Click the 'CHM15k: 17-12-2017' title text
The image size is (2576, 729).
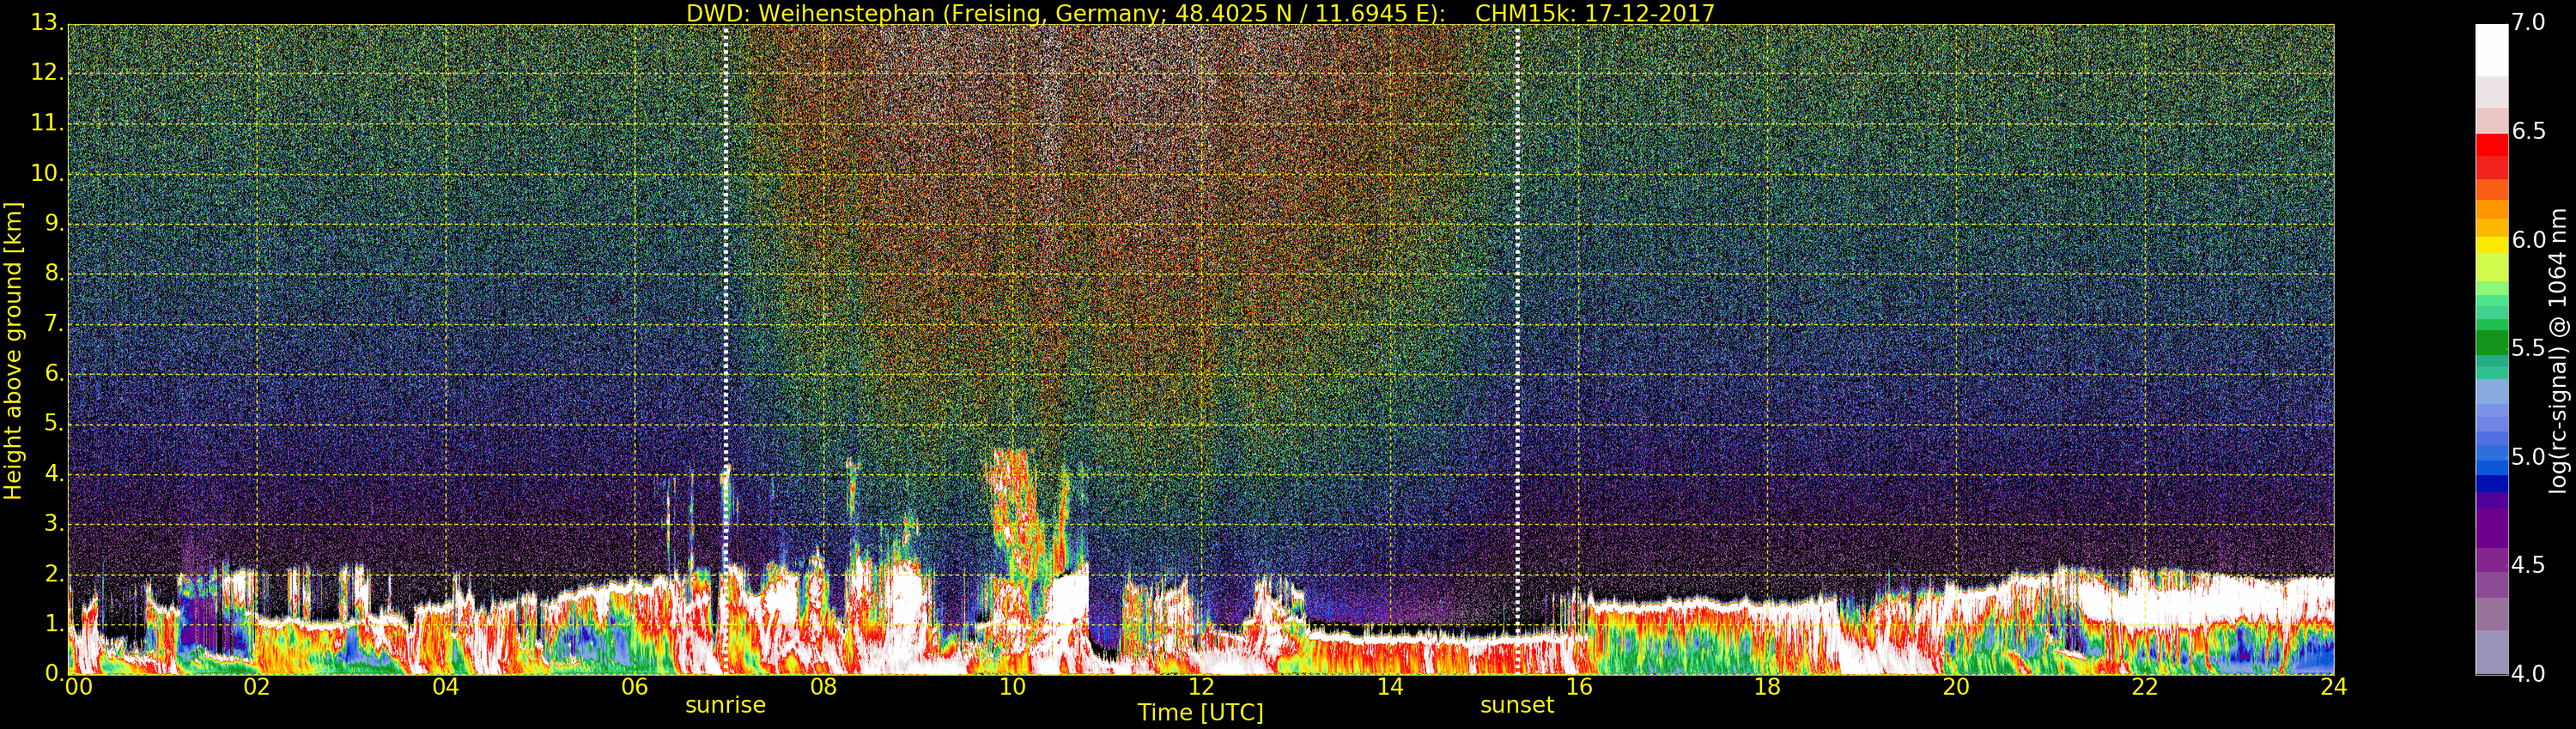(x=1595, y=13)
